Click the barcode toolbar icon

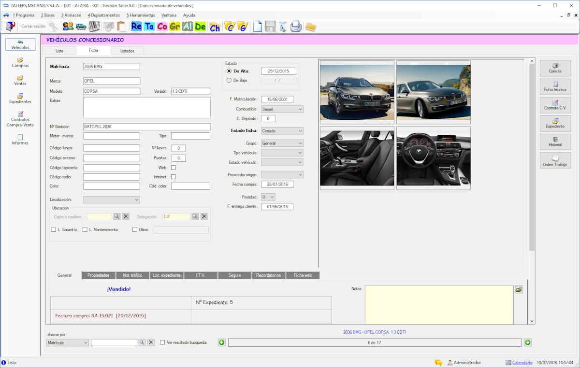tap(94, 26)
